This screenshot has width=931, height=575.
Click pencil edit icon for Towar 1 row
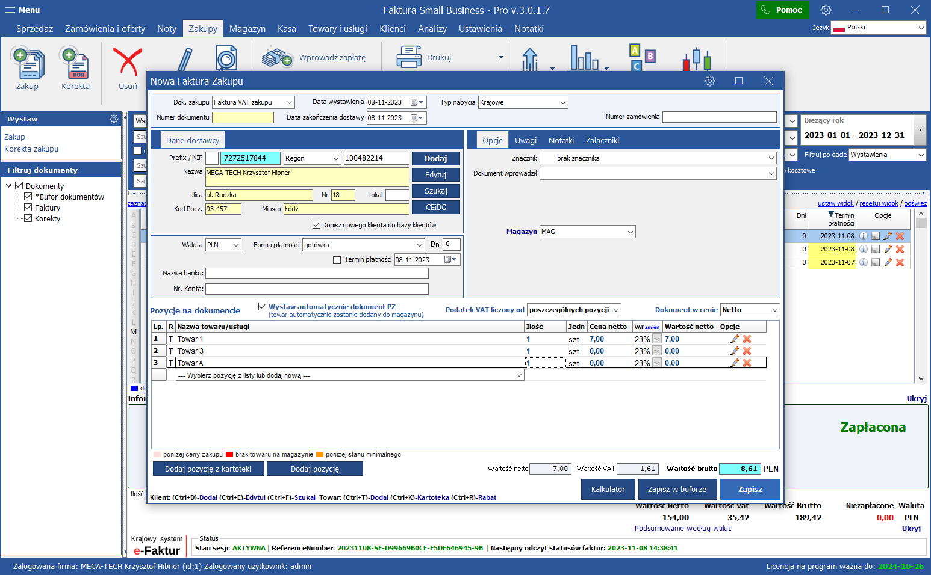[x=735, y=339]
